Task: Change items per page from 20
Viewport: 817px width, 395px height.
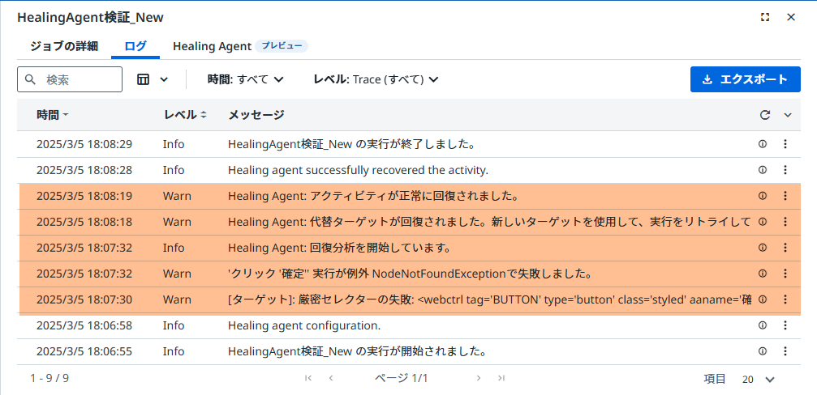Action: click(x=759, y=380)
